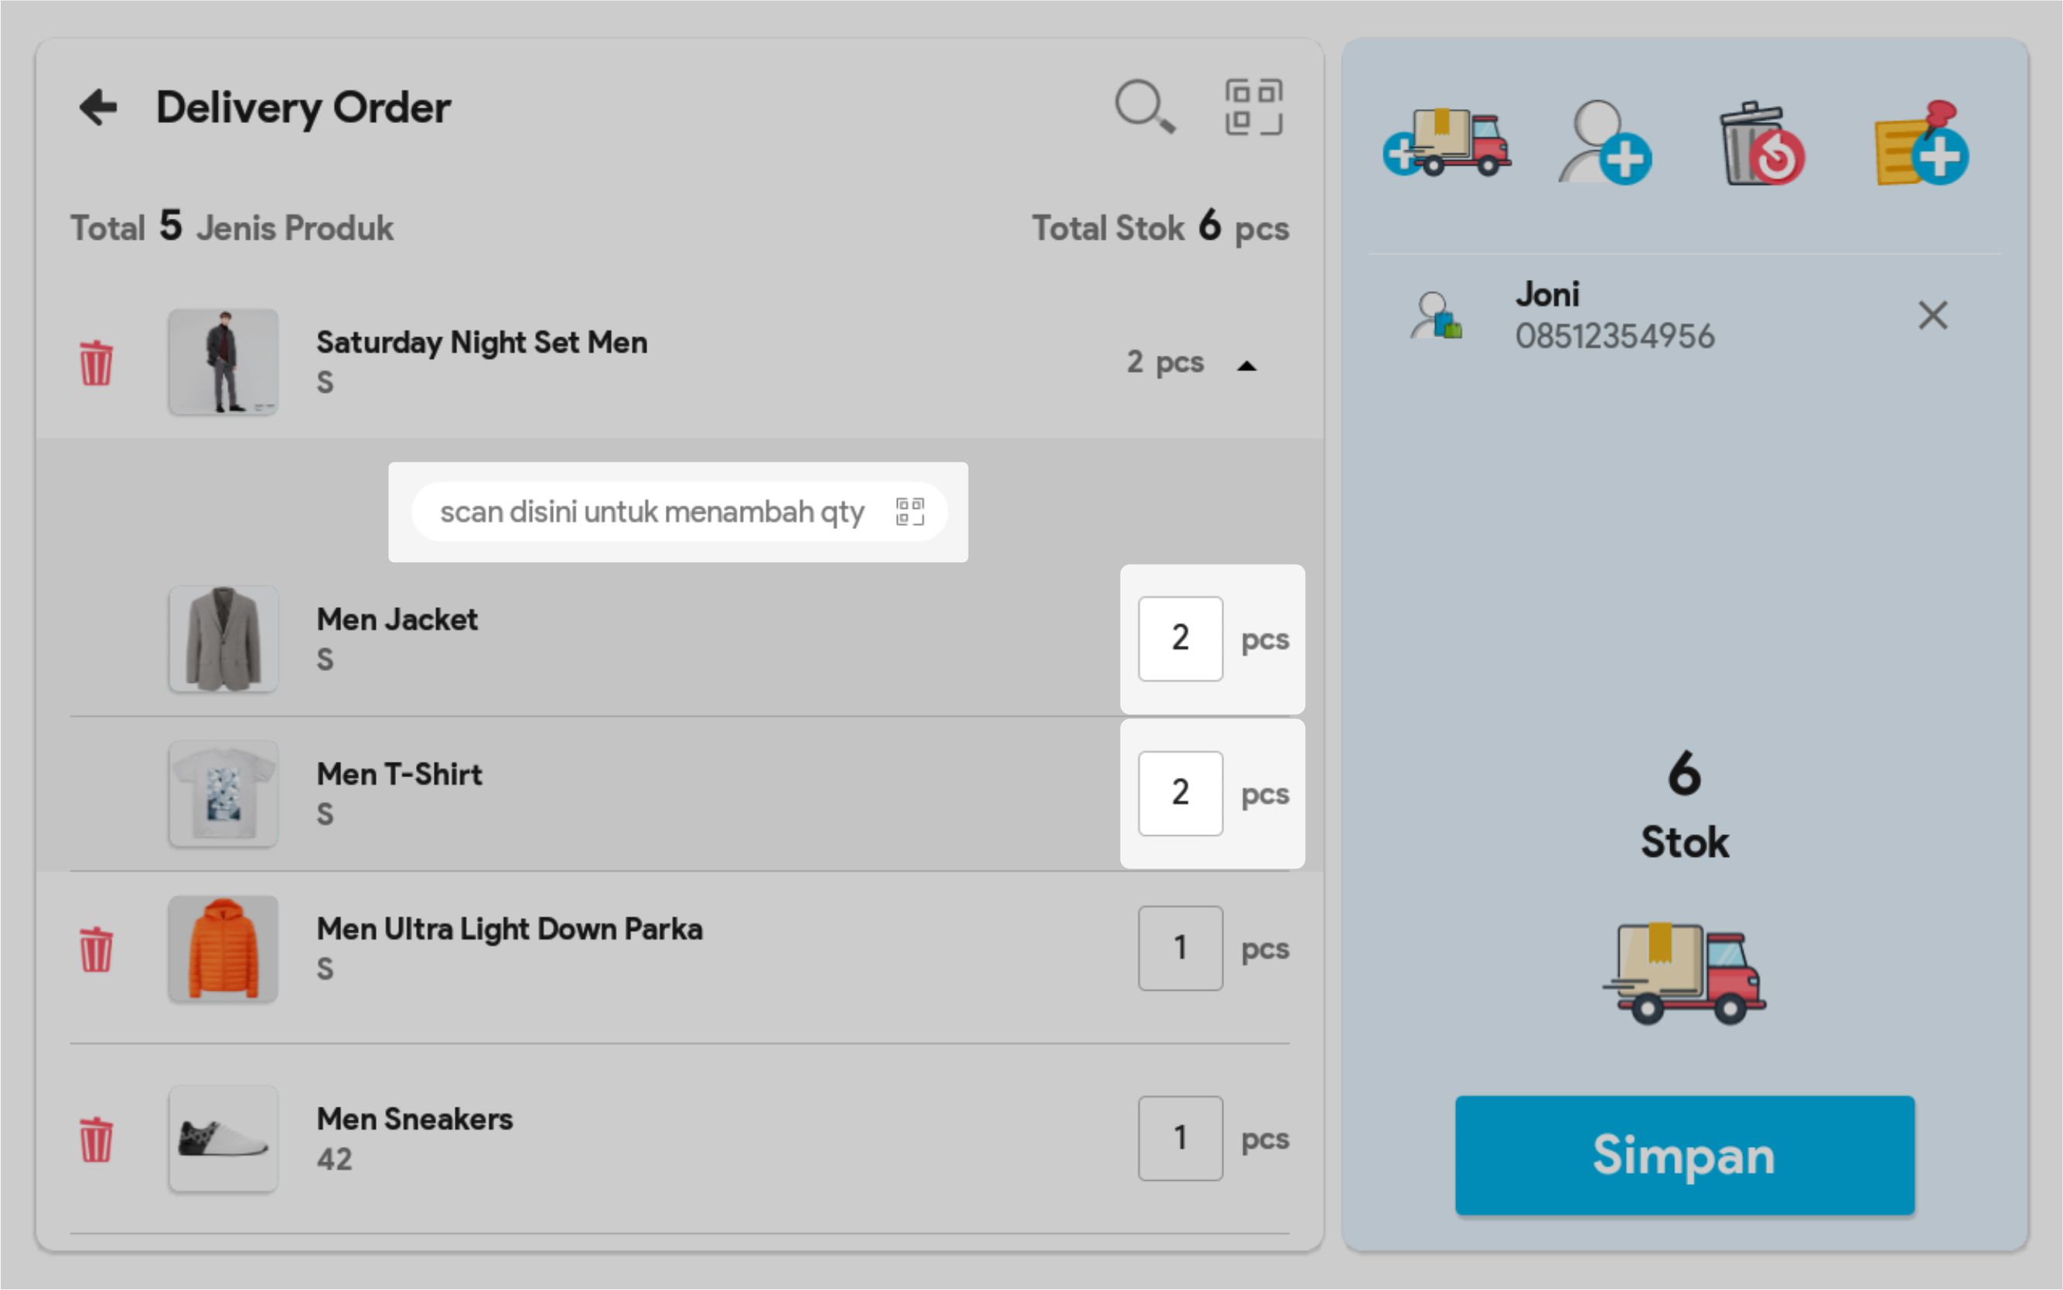Delete the Men Sneakers item
The image size is (2063, 1290).
click(x=97, y=1139)
